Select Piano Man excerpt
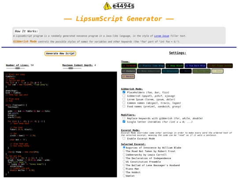The height and width of the screenshot is (178, 238). pos(124,169)
